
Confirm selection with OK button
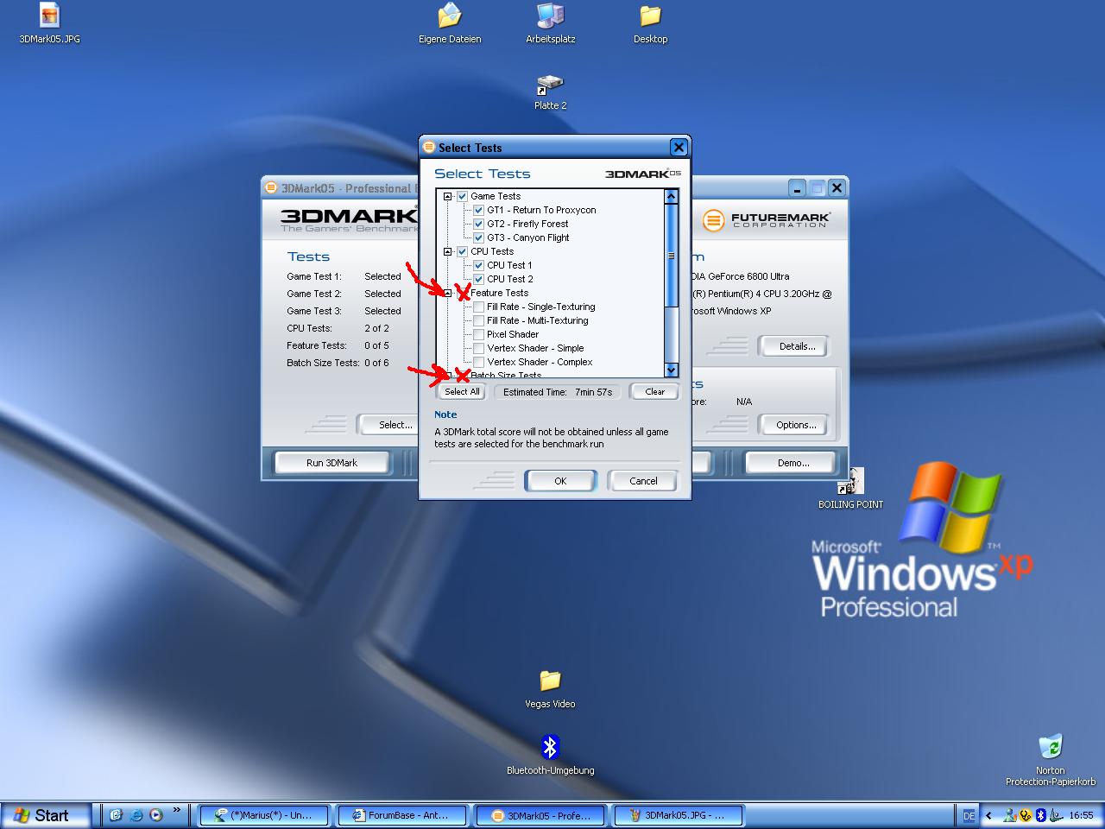click(x=560, y=481)
